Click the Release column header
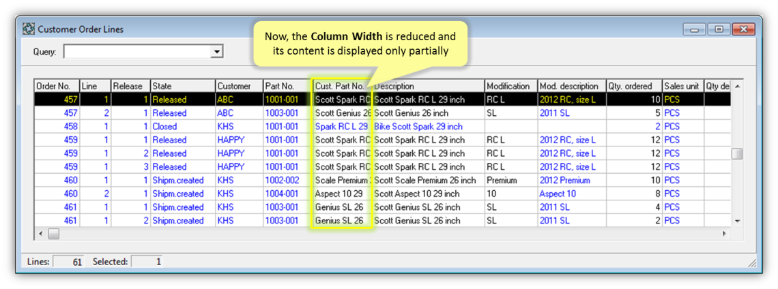The width and height of the screenshot is (778, 289). click(x=130, y=87)
